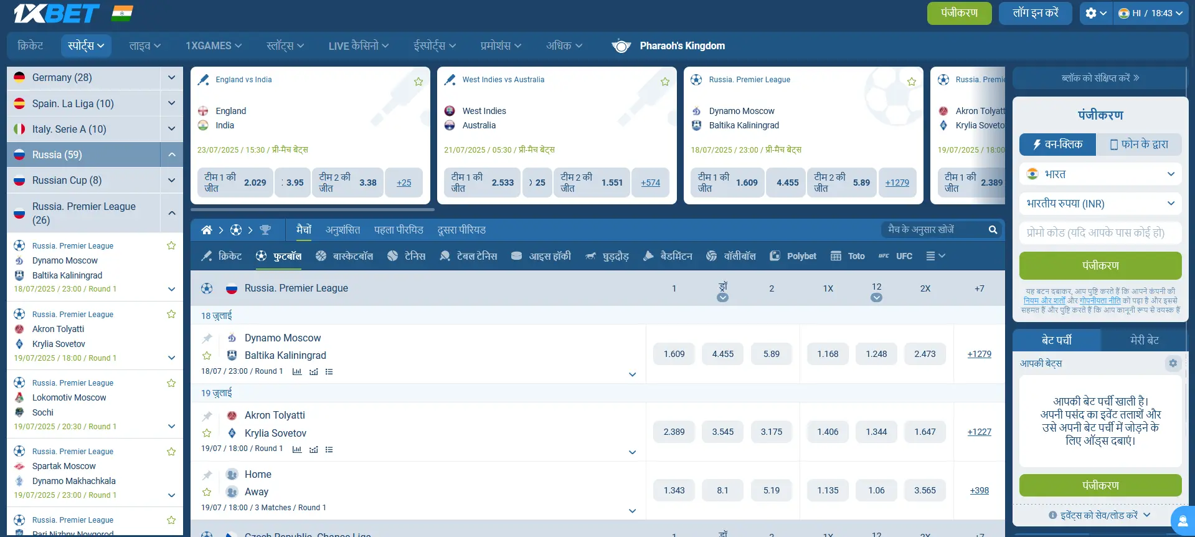Screen dimensions: 1195x537
Task: Open the live chat support bubble
Action: click(x=1182, y=521)
